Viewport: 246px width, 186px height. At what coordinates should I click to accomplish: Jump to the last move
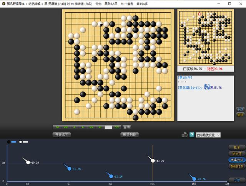tap(100, 127)
